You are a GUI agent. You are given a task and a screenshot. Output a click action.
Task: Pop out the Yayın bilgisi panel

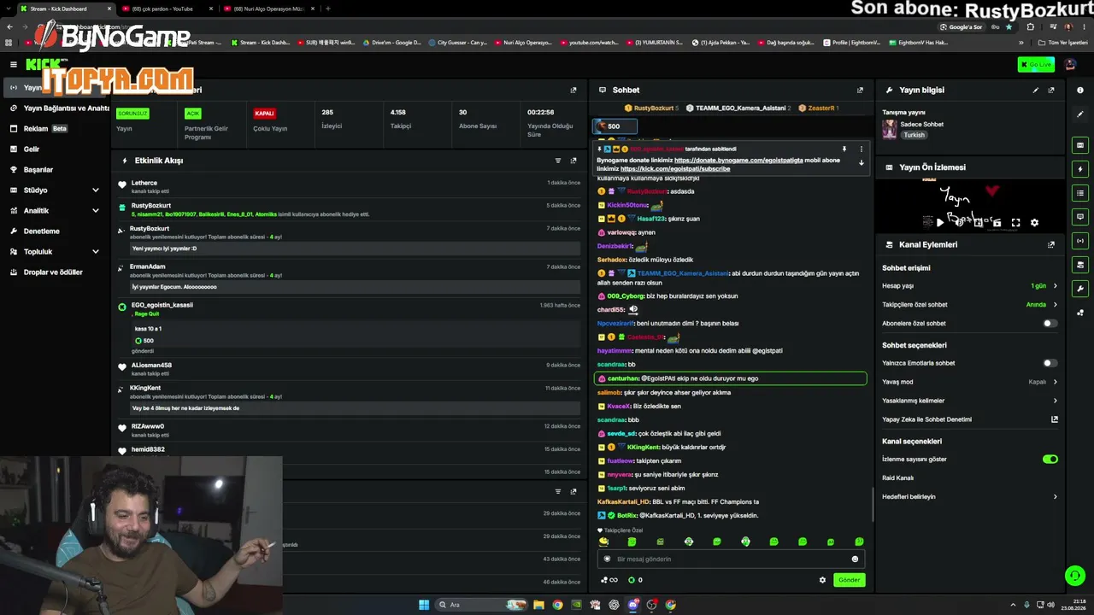(1051, 90)
